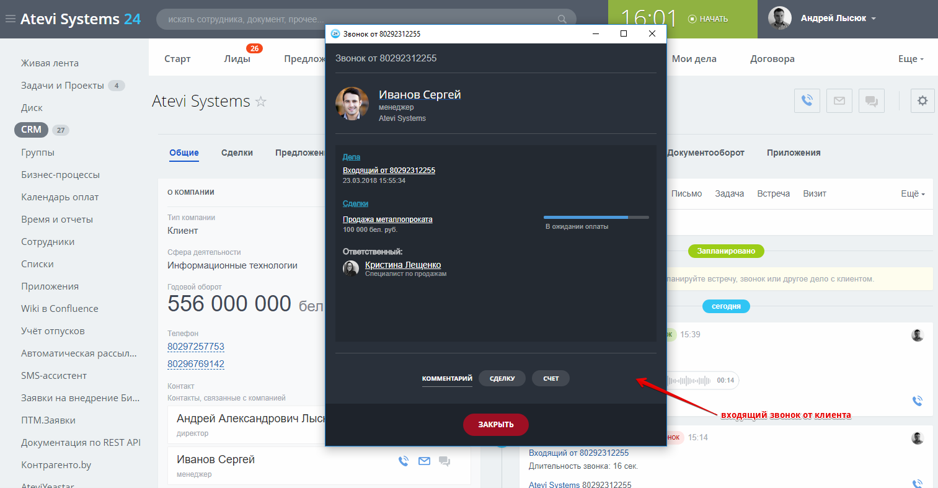Click the СЧЕТ button in the call window

(x=551, y=378)
